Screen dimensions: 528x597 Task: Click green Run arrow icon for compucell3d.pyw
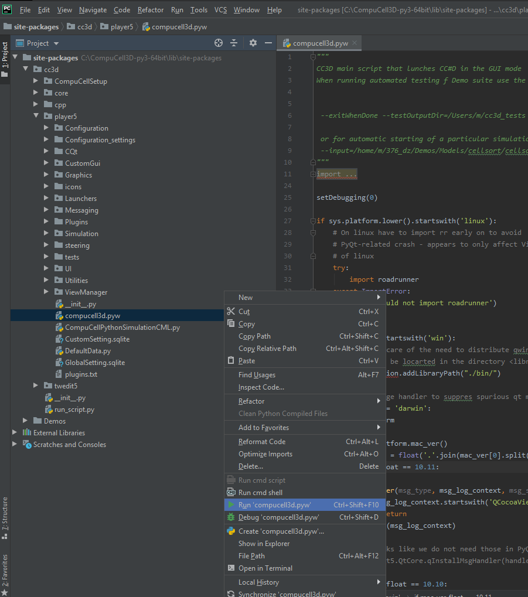tap(231, 505)
